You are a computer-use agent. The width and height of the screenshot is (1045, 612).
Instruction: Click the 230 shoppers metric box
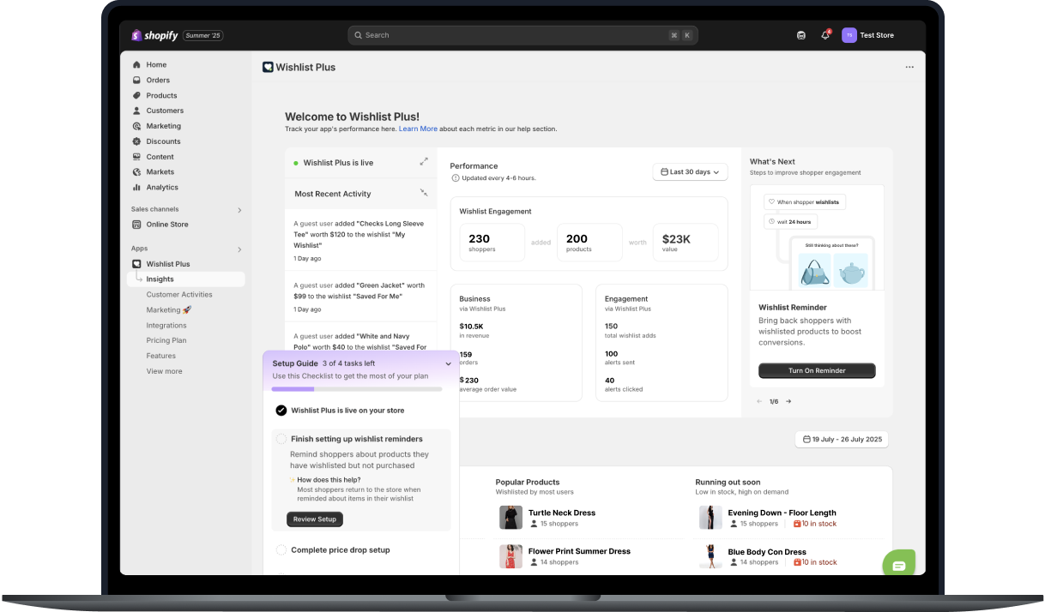tap(492, 243)
